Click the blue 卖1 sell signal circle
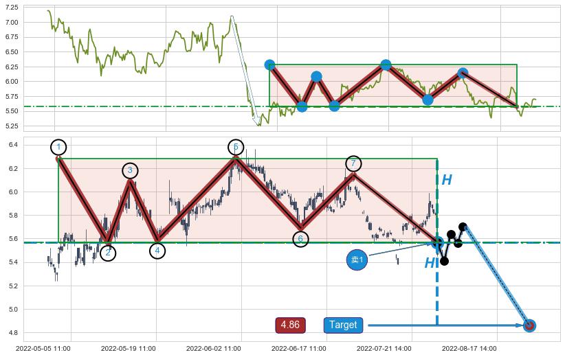This screenshot has height=357, width=565. point(357,260)
